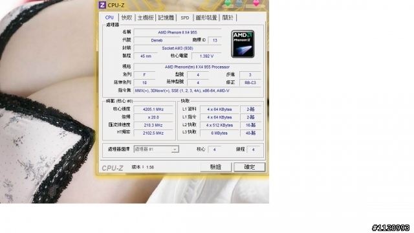Click the CPU-Z title bar icon
Viewport: 414px width, 233px height.
pyautogui.click(x=102, y=5)
